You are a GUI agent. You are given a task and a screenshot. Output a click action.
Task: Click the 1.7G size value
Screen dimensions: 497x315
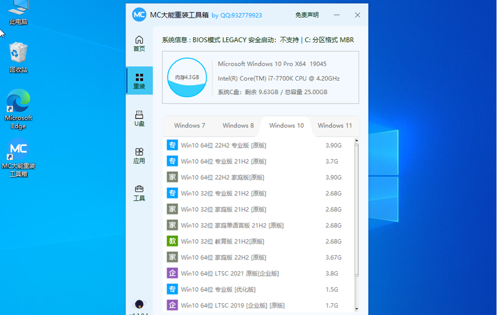click(x=332, y=305)
